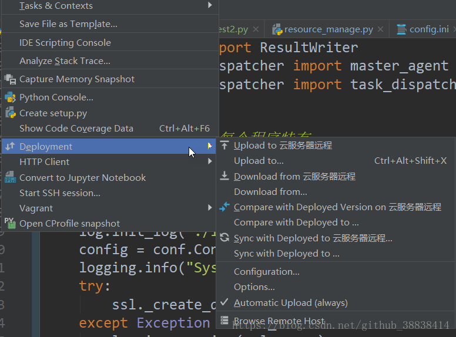The width and height of the screenshot is (456, 337).
Task: Click the download arrow icon in the Deployment submenu
Action: (x=224, y=176)
